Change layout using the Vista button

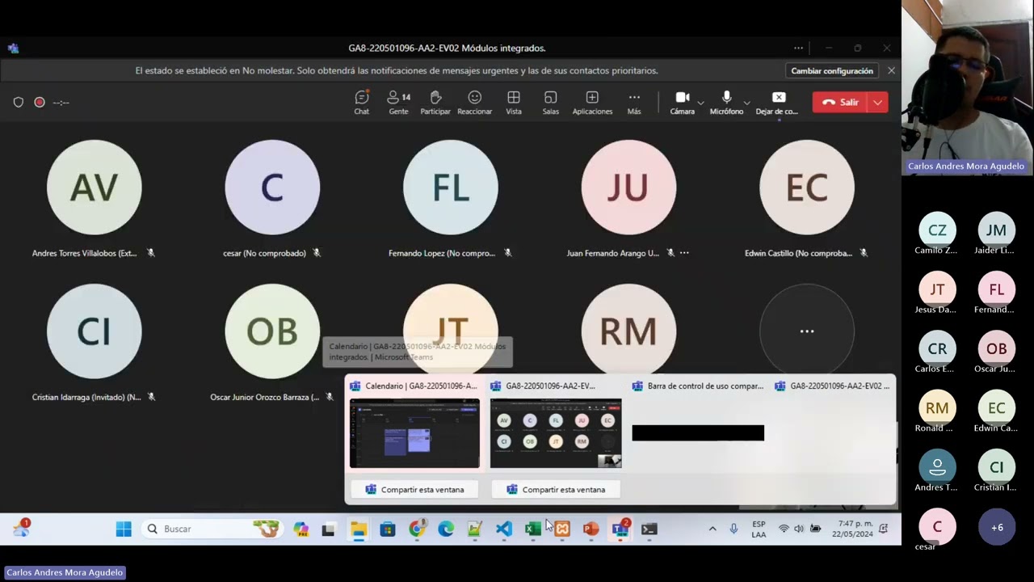pos(514,103)
